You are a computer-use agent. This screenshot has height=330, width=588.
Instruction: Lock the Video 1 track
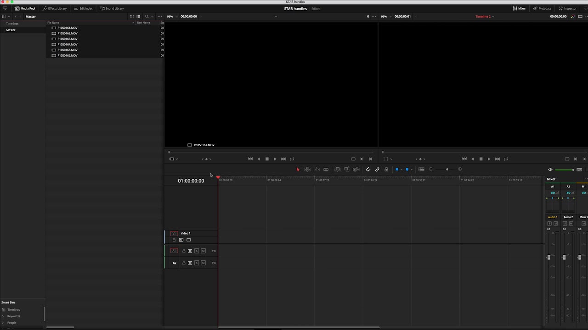click(x=174, y=240)
